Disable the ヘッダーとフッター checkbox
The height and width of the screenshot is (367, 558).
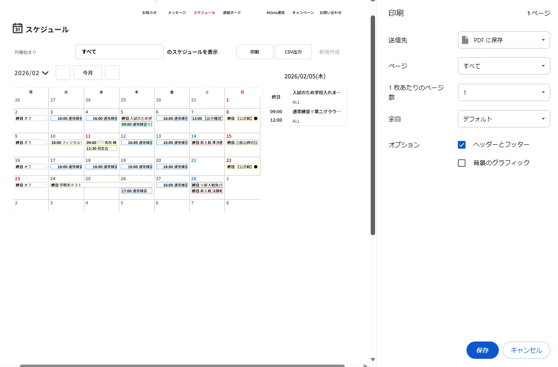(462, 145)
